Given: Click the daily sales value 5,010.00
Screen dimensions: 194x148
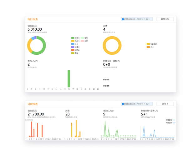Looking at the screenshot, I should 35,29.
